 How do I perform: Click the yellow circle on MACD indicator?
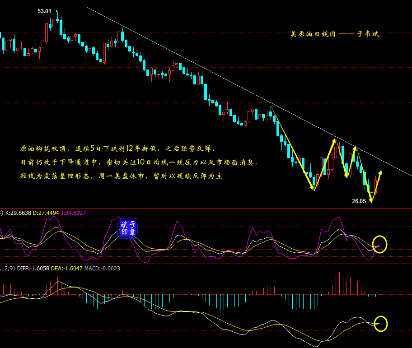pos(381,323)
